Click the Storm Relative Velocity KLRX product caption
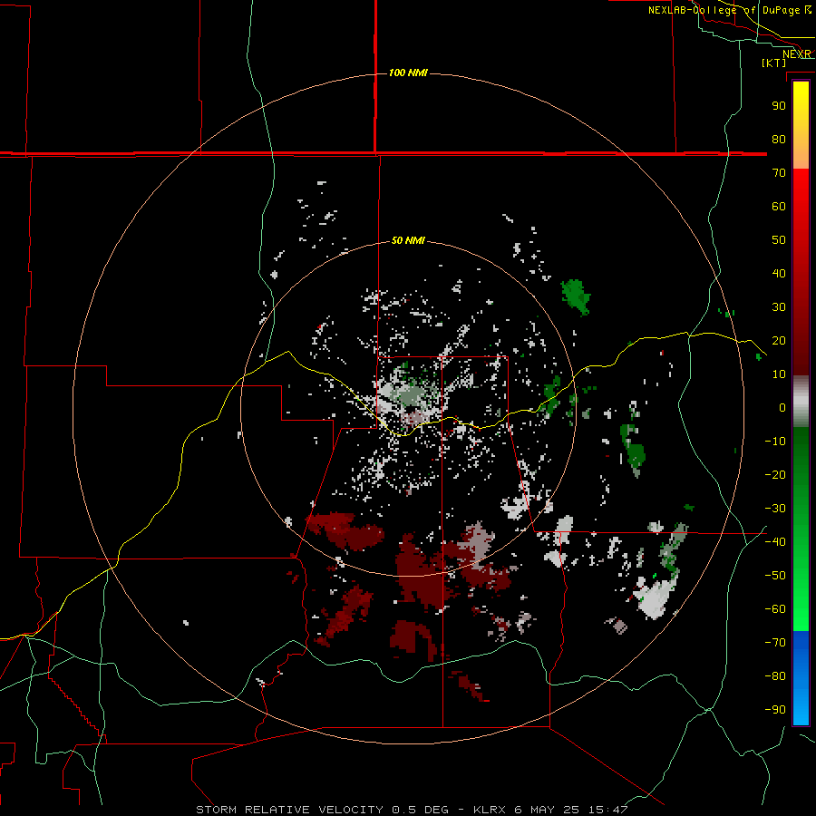 [413, 810]
